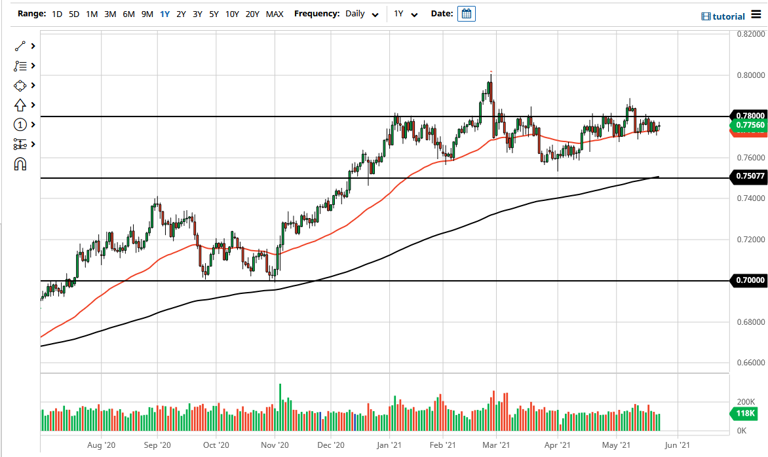Select the Fibonacci annotation tool

pos(18,65)
